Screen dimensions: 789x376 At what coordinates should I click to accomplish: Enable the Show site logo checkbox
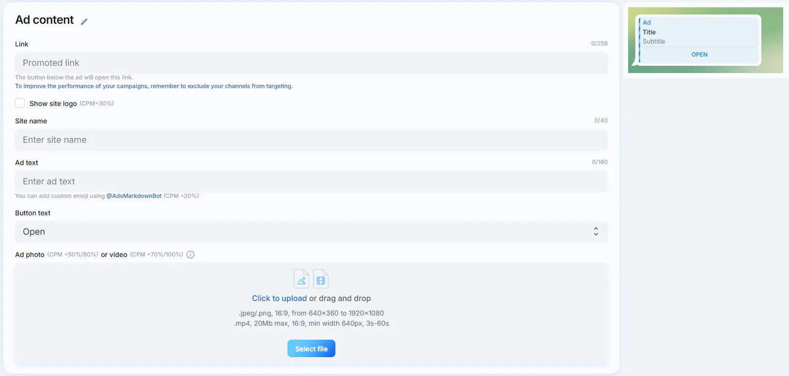pos(20,103)
